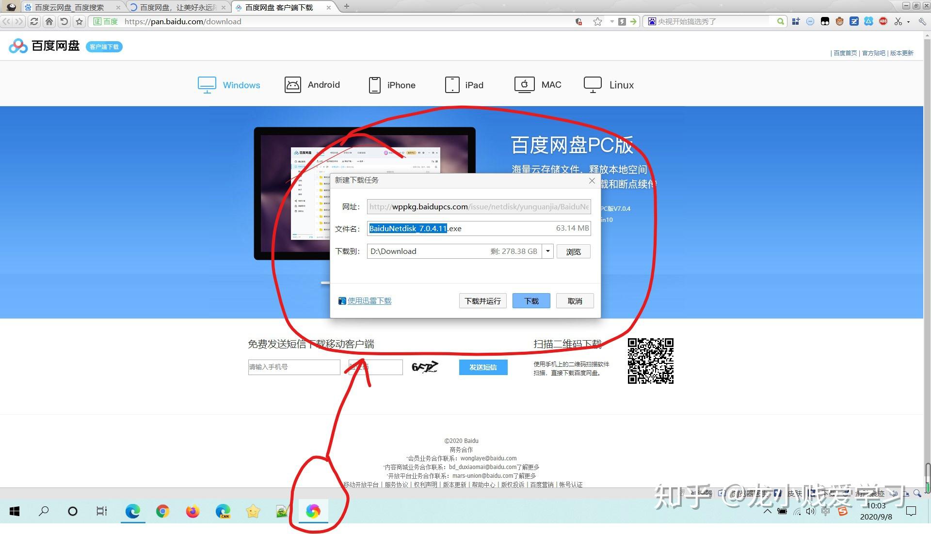Select the iPhone platform tab
The height and width of the screenshot is (534, 931).
pos(392,85)
